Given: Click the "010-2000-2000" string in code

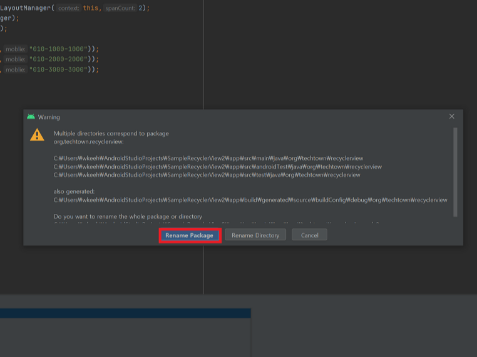Looking at the screenshot, I should point(58,59).
